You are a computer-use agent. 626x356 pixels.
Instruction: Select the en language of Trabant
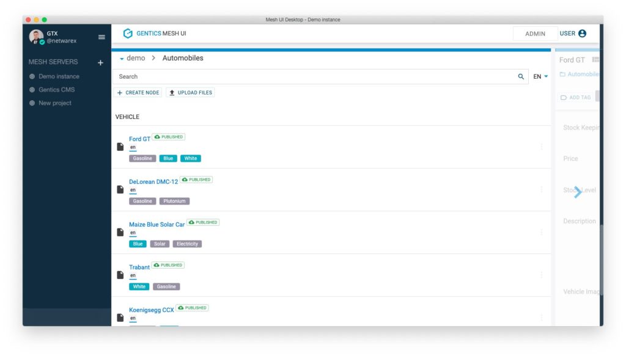[133, 275]
